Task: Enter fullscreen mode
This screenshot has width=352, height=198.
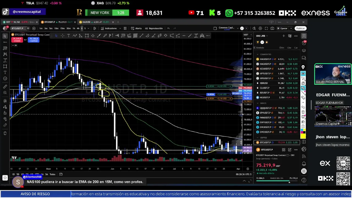Action: click(x=266, y=28)
